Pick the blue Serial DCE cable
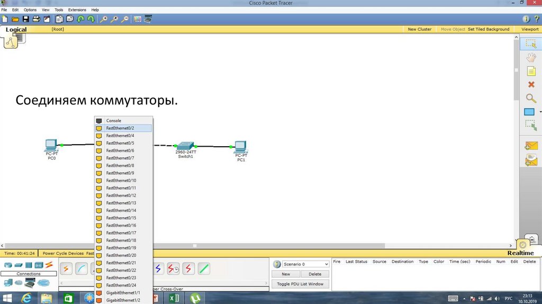 click(158, 269)
